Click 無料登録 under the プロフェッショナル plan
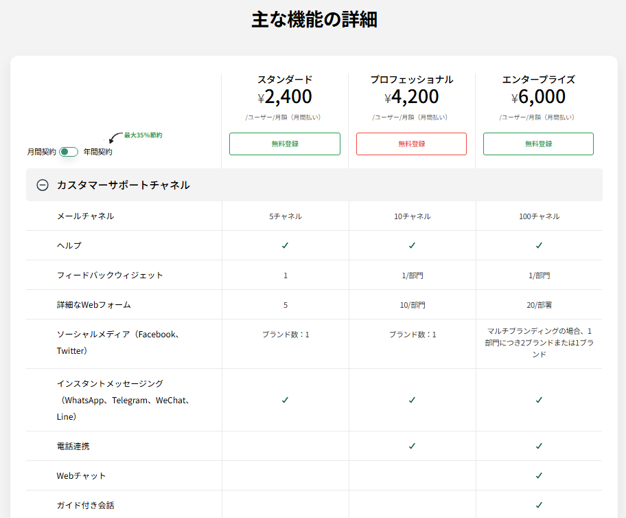Viewport: 626px width, 518px height. coord(411,144)
